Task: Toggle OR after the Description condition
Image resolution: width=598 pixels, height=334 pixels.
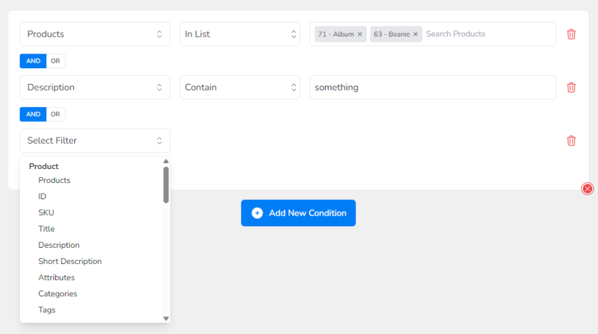Action: pos(55,114)
